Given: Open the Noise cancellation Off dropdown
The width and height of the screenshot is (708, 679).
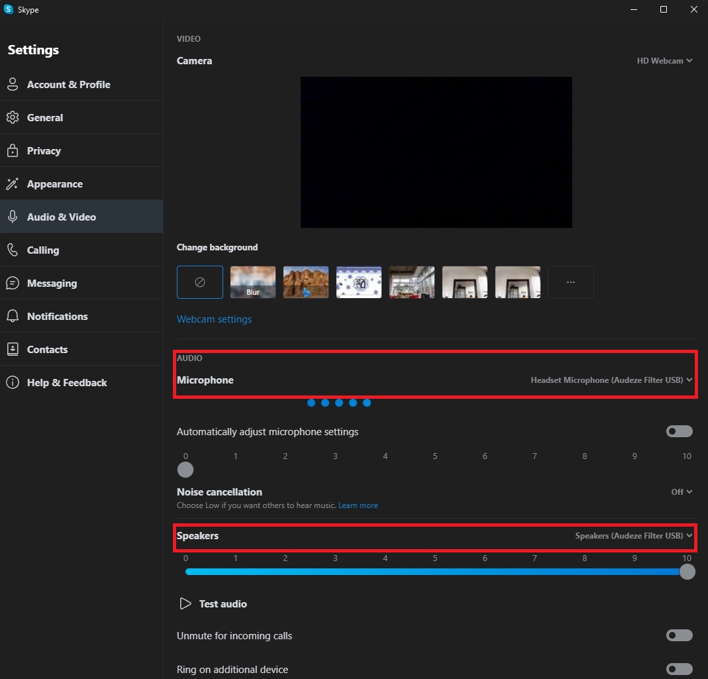Looking at the screenshot, I should [x=682, y=492].
